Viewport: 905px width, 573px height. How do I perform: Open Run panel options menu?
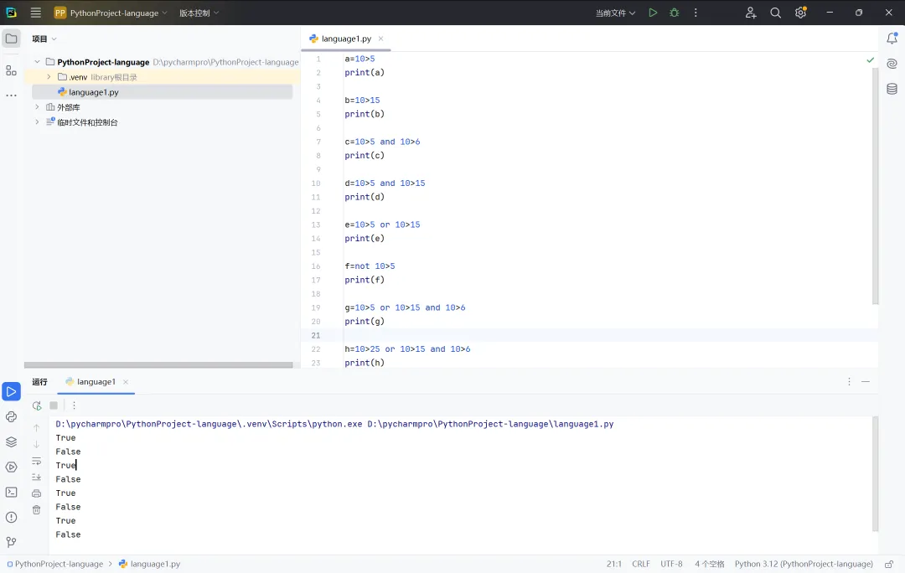pyautogui.click(x=849, y=382)
